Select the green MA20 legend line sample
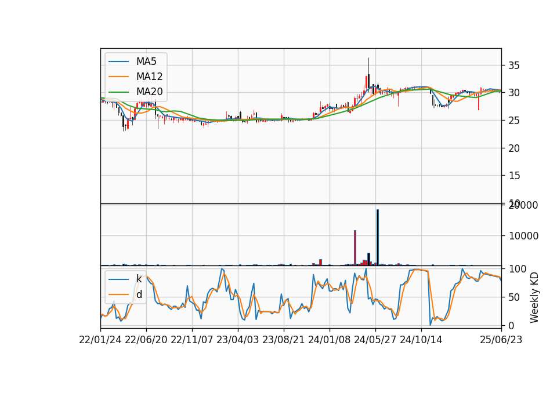This screenshot has width=557, height=400. (118, 92)
